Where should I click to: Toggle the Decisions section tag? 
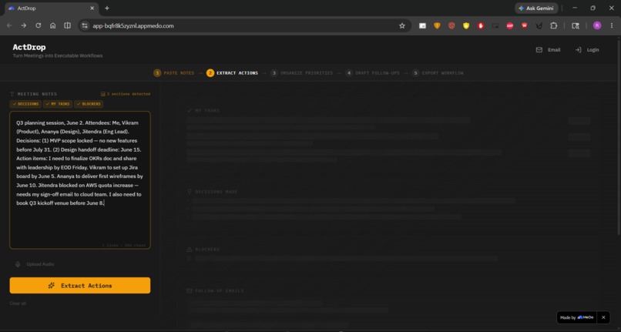point(25,104)
